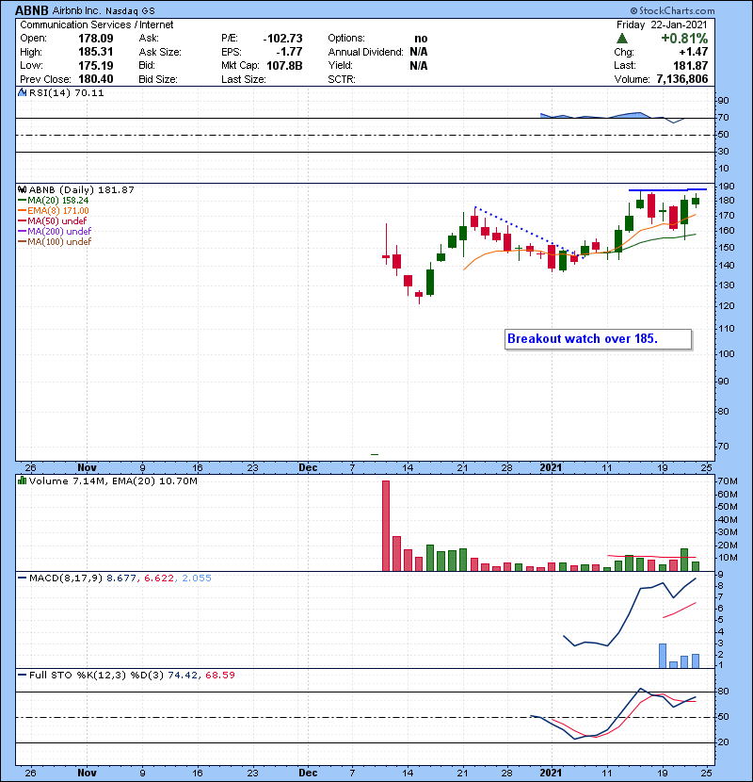Click the 'Bid Size:' label
Screen dimensions: 753x782
[x=158, y=79]
